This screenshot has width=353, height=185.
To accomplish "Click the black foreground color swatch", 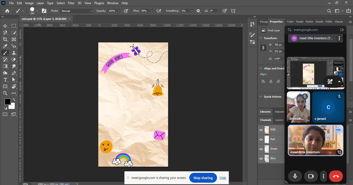I will [x=7, y=101].
